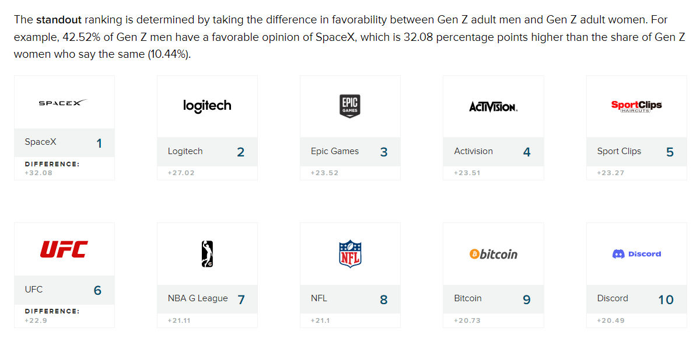Click the NFL shield logo
The image size is (700, 345).
(350, 253)
